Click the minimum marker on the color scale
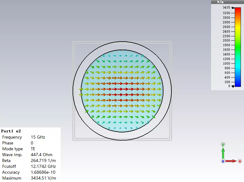The width and height of the screenshot is (244, 182). coord(233,86)
